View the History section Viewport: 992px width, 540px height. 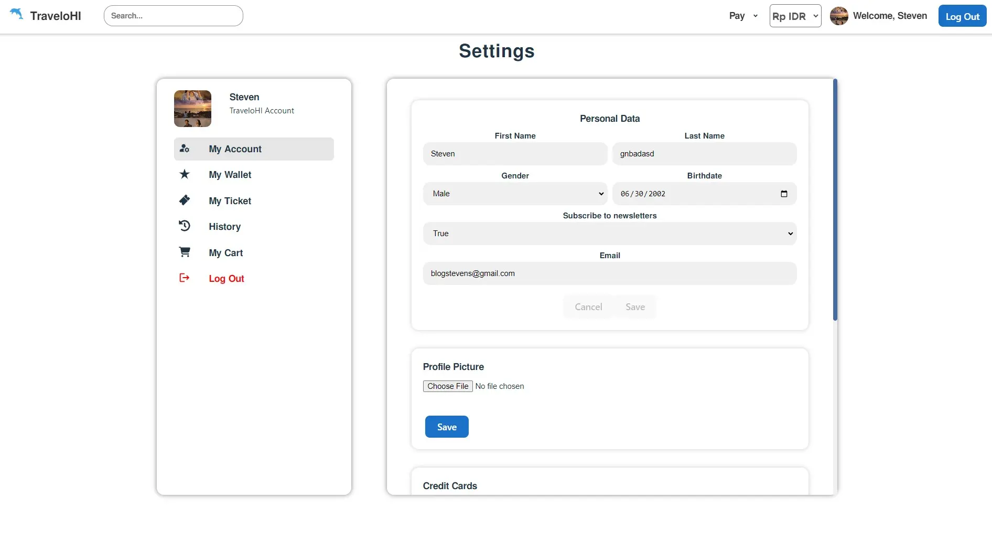254,227
